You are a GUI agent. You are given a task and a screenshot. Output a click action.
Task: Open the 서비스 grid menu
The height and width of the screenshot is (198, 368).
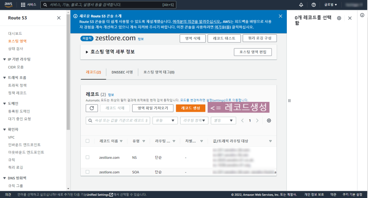tap(29, 5)
